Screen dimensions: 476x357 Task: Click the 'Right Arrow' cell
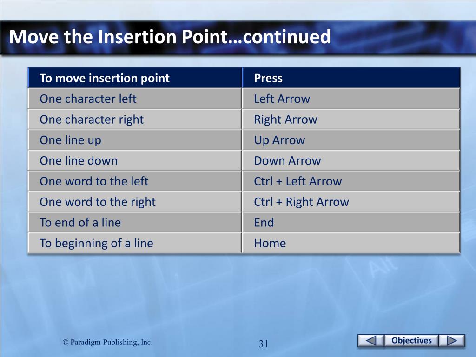pyautogui.click(x=351, y=119)
